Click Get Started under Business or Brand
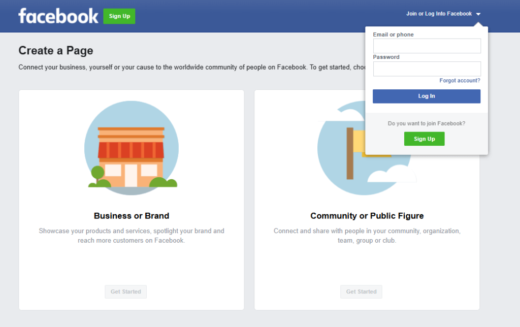520x327 pixels. (125, 292)
